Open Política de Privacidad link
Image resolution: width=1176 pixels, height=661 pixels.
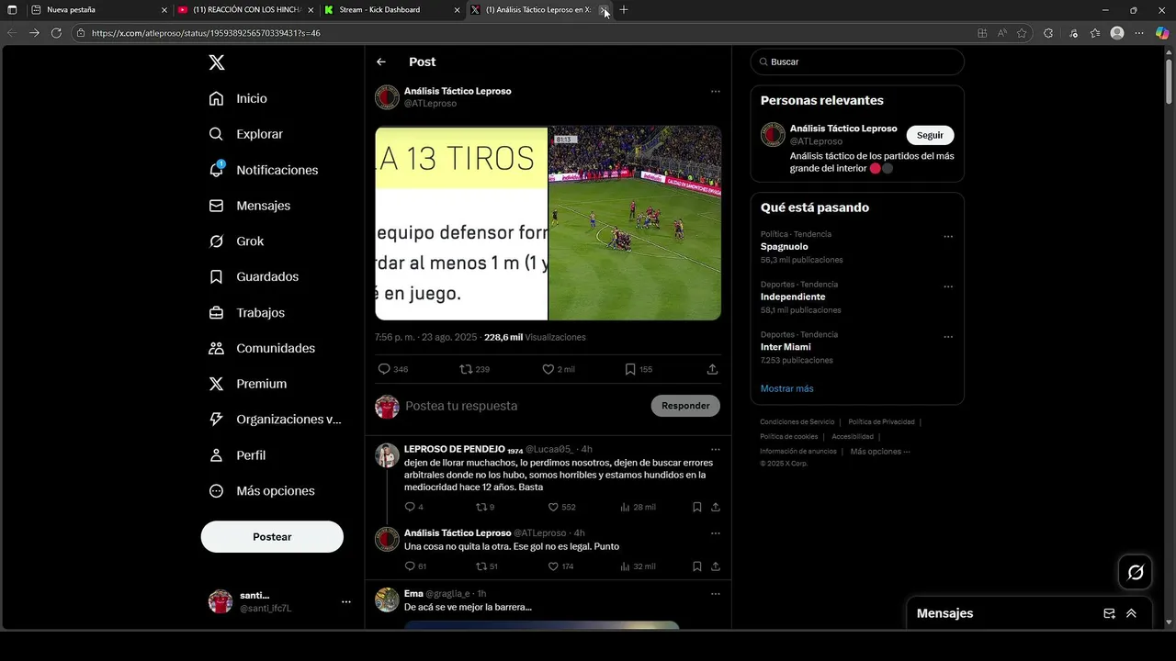click(881, 421)
